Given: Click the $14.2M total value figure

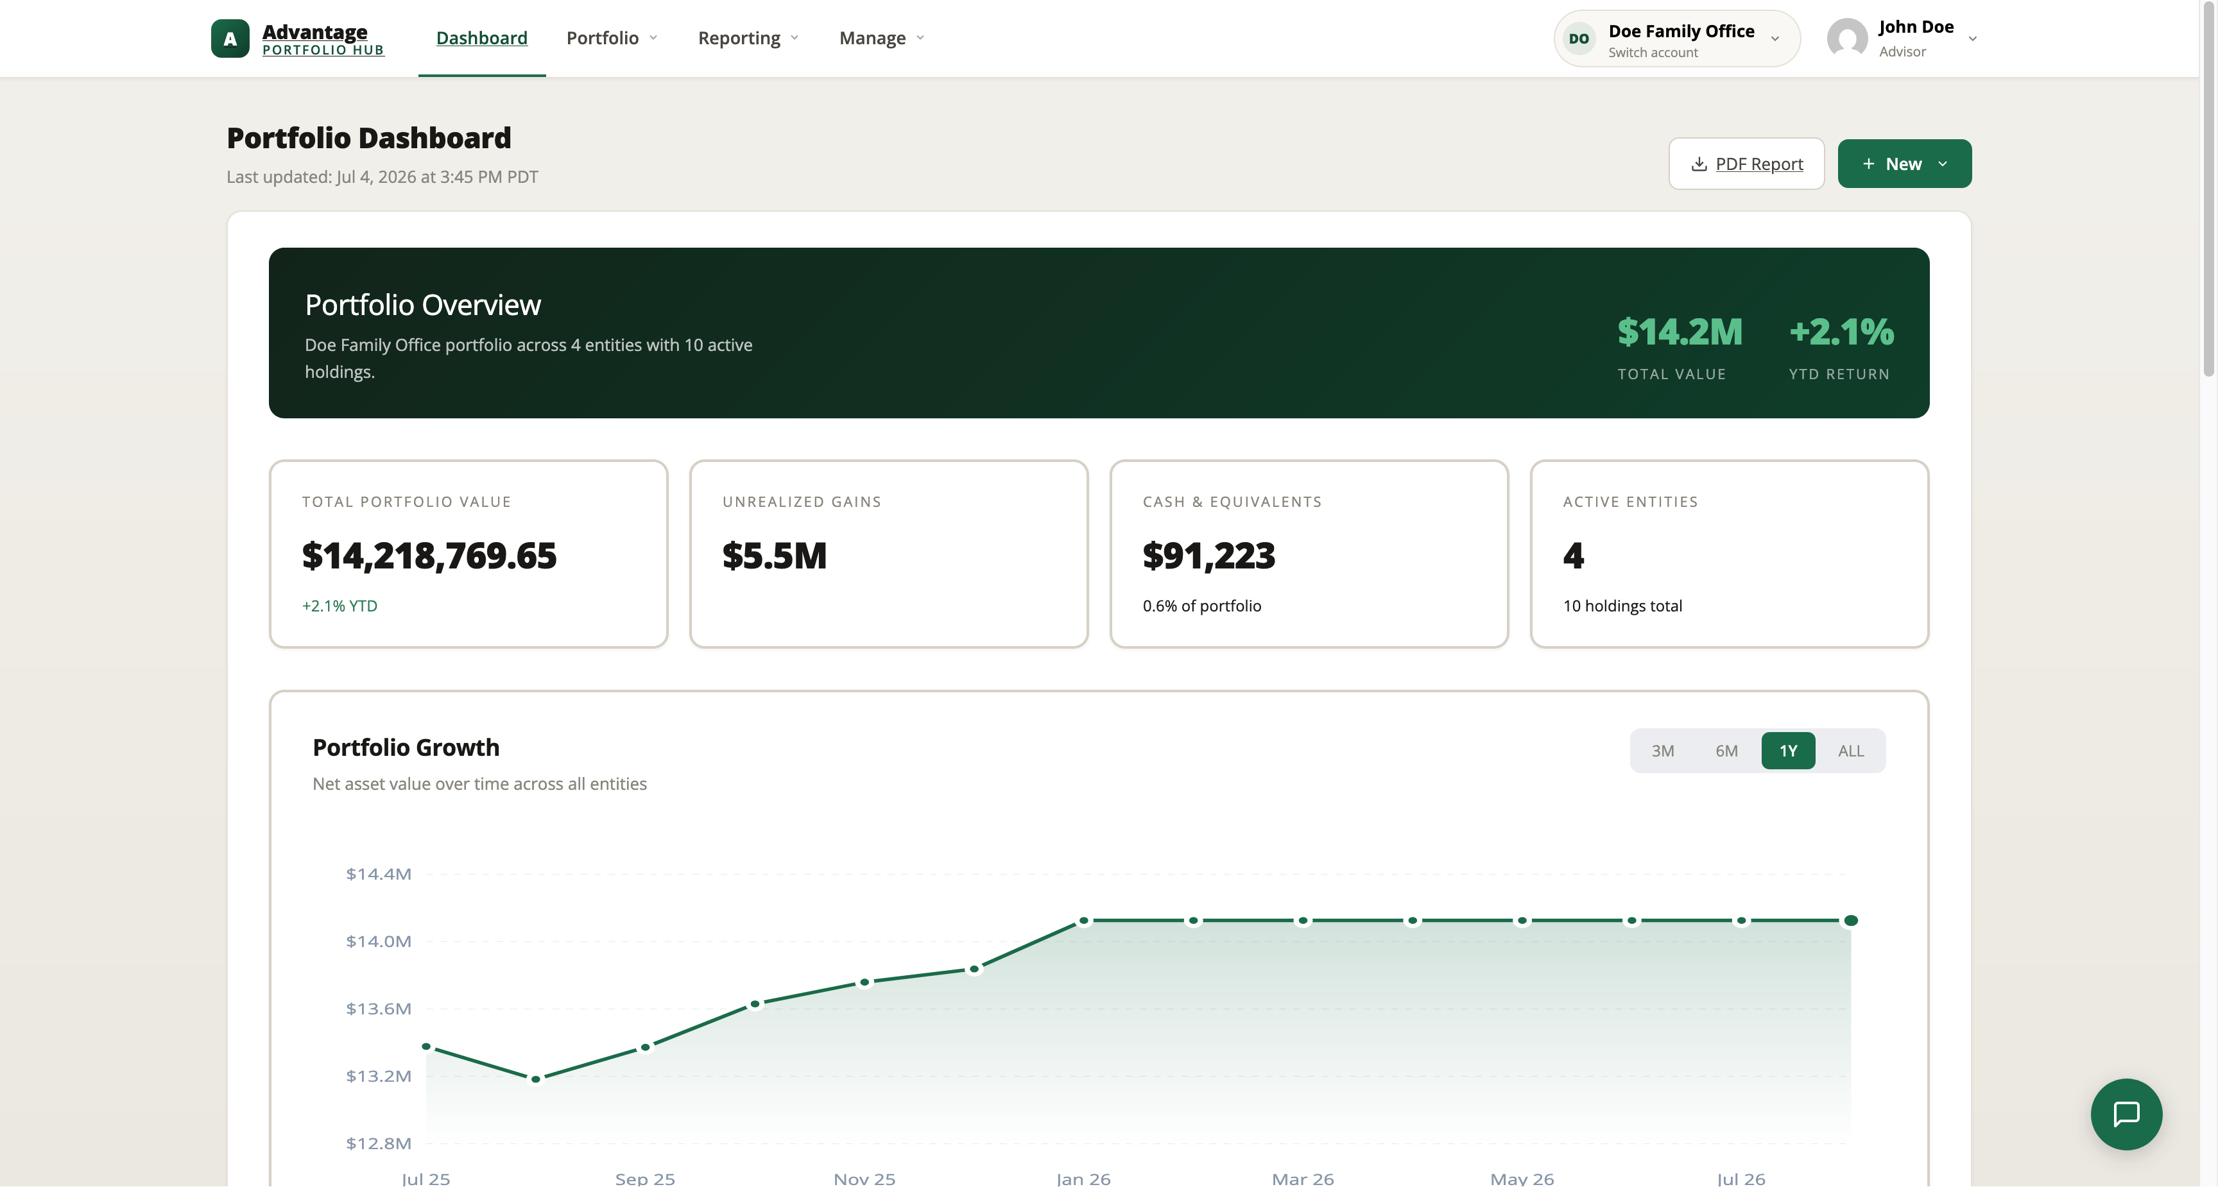Looking at the screenshot, I should pos(1679,332).
